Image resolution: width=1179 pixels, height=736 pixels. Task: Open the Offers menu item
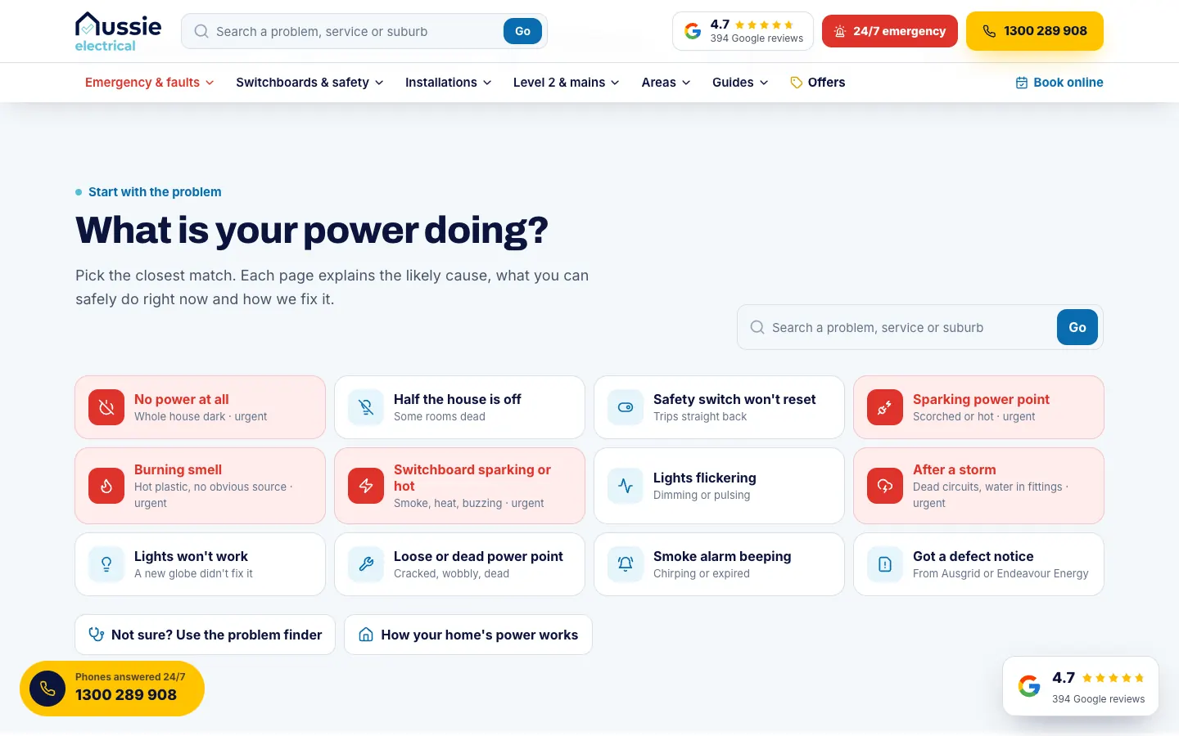point(817,83)
